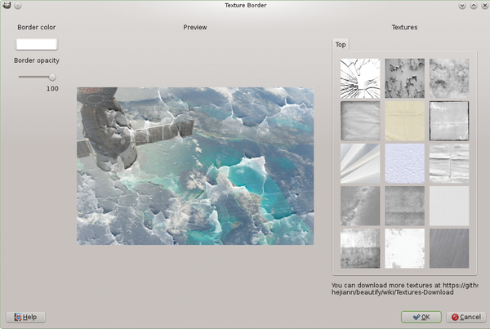Close the Texture Border dialog window
The height and width of the screenshot is (329, 490).
(484, 6)
